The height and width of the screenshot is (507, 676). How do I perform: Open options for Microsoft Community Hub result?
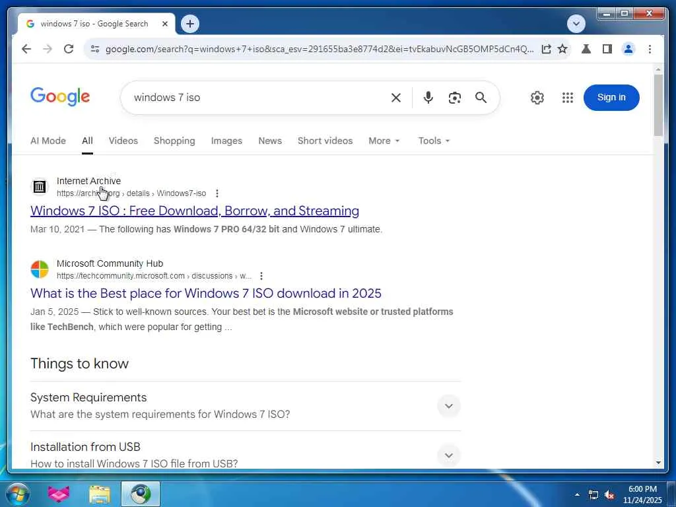click(x=261, y=276)
